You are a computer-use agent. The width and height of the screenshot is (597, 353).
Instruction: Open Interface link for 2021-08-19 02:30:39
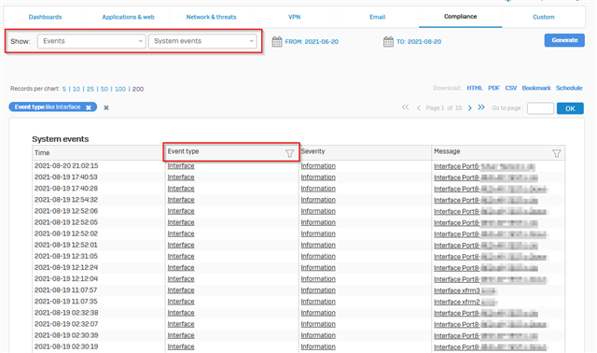(181, 335)
